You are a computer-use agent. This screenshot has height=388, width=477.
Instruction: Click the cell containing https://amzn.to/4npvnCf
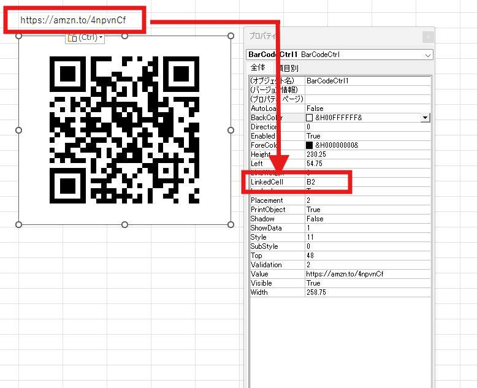[x=73, y=20]
